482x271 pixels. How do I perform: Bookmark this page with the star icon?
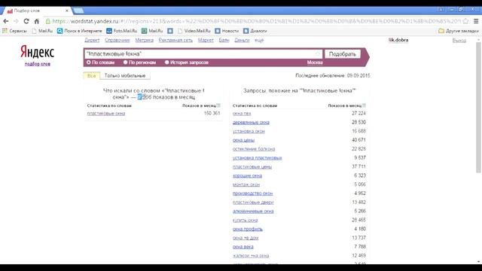point(465,21)
